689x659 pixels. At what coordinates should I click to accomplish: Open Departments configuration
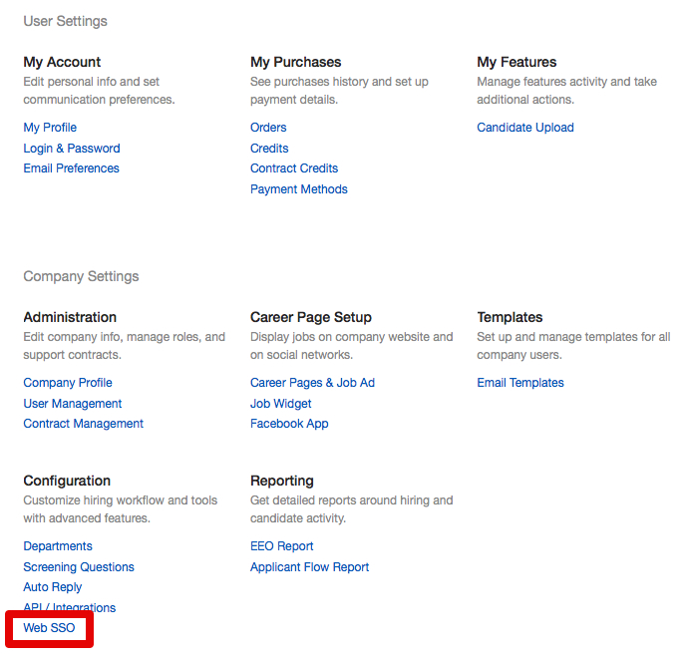[x=58, y=546]
